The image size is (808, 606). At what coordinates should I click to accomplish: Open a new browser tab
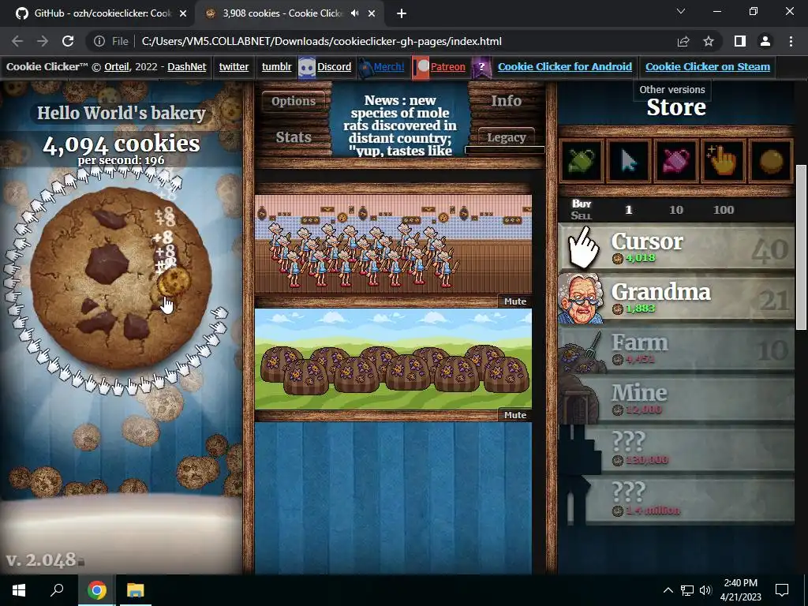pyautogui.click(x=402, y=13)
